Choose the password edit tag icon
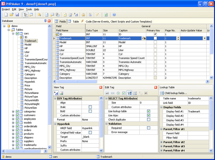This screenshot has width=215, height=160. click(113, 93)
